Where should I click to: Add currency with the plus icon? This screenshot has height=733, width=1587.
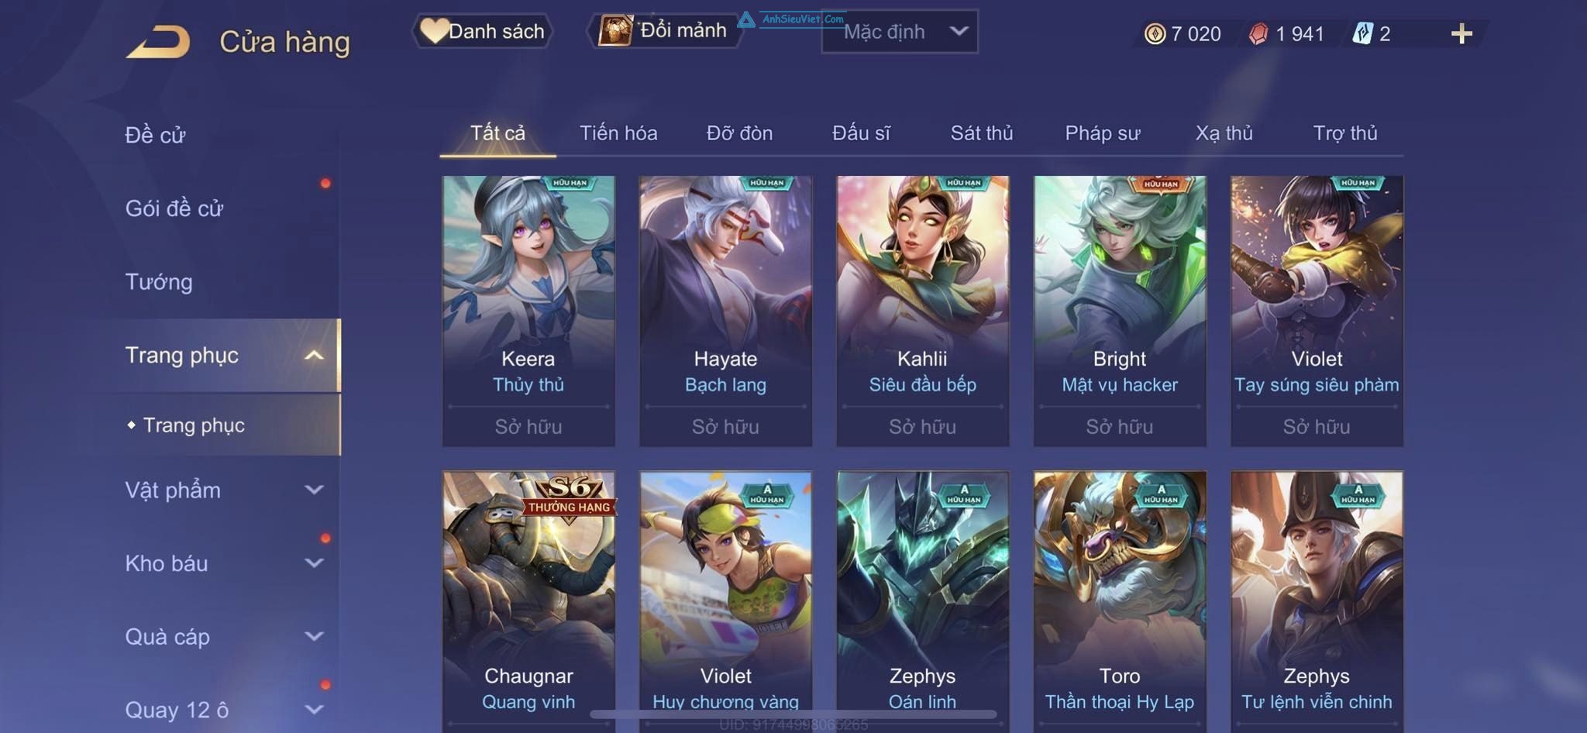pos(1461,33)
